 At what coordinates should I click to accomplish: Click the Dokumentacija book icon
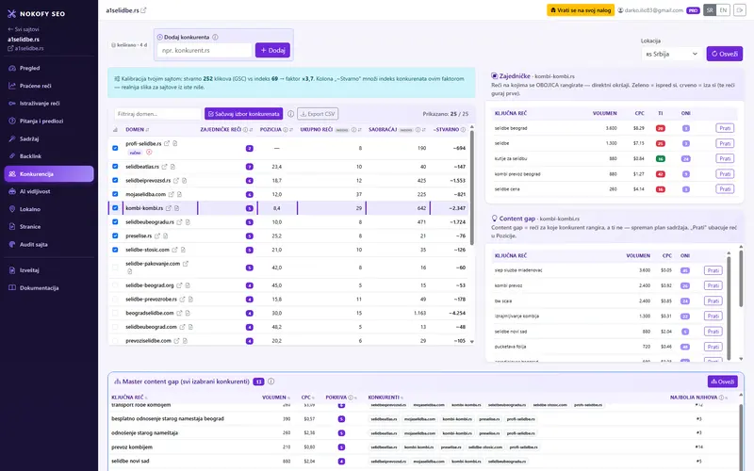(12, 288)
